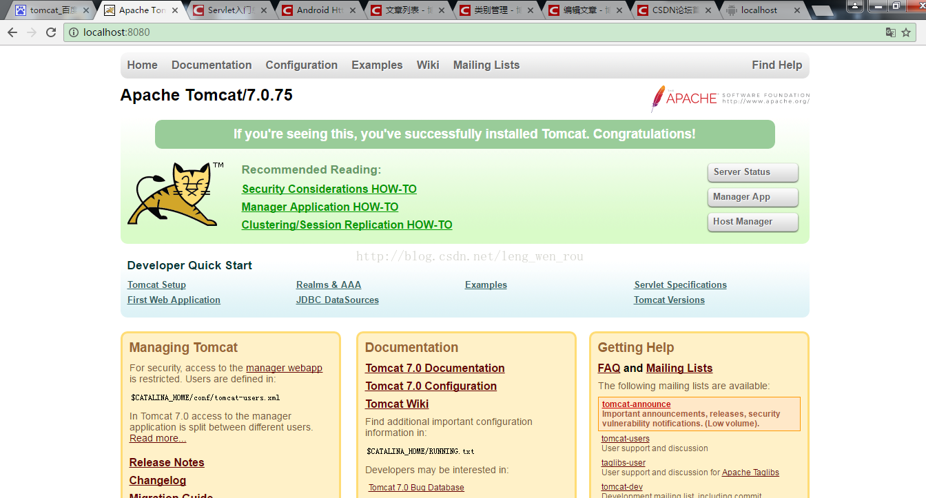Open the Tomcat 7.0 Documentation link
Screen dimensions: 926x498
click(x=435, y=368)
